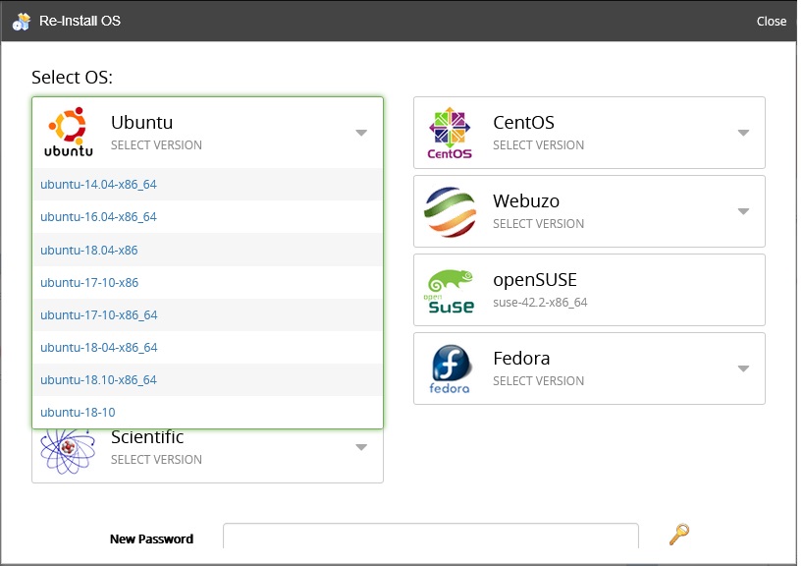The height and width of the screenshot is (566, 804).
Task: Expand the CentOS version dropdown arrow
Action: coord(743,133)
